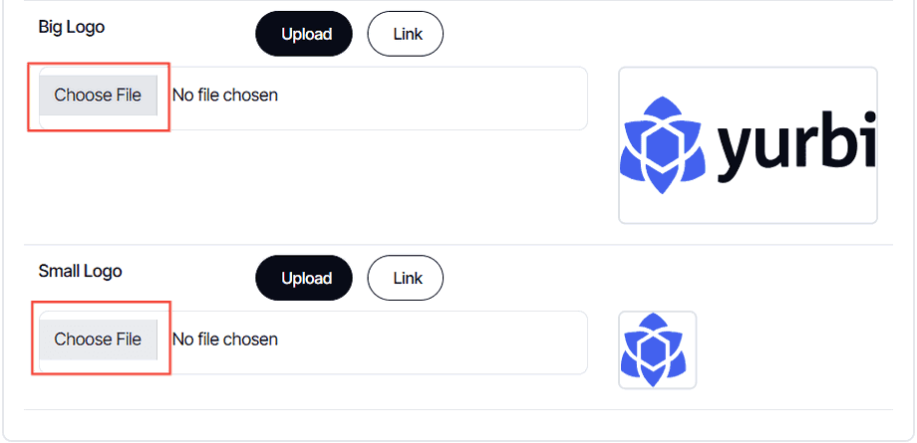917x443 pixels.
Task: Click letter 'y' in the yurbi wordmark
Action: 740,151
